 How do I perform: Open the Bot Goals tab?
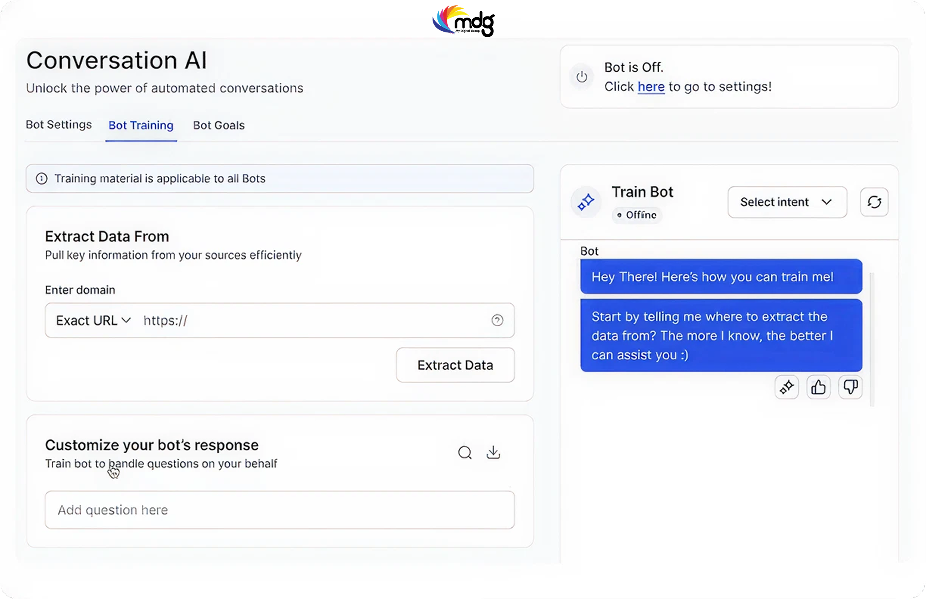[219, 125]
